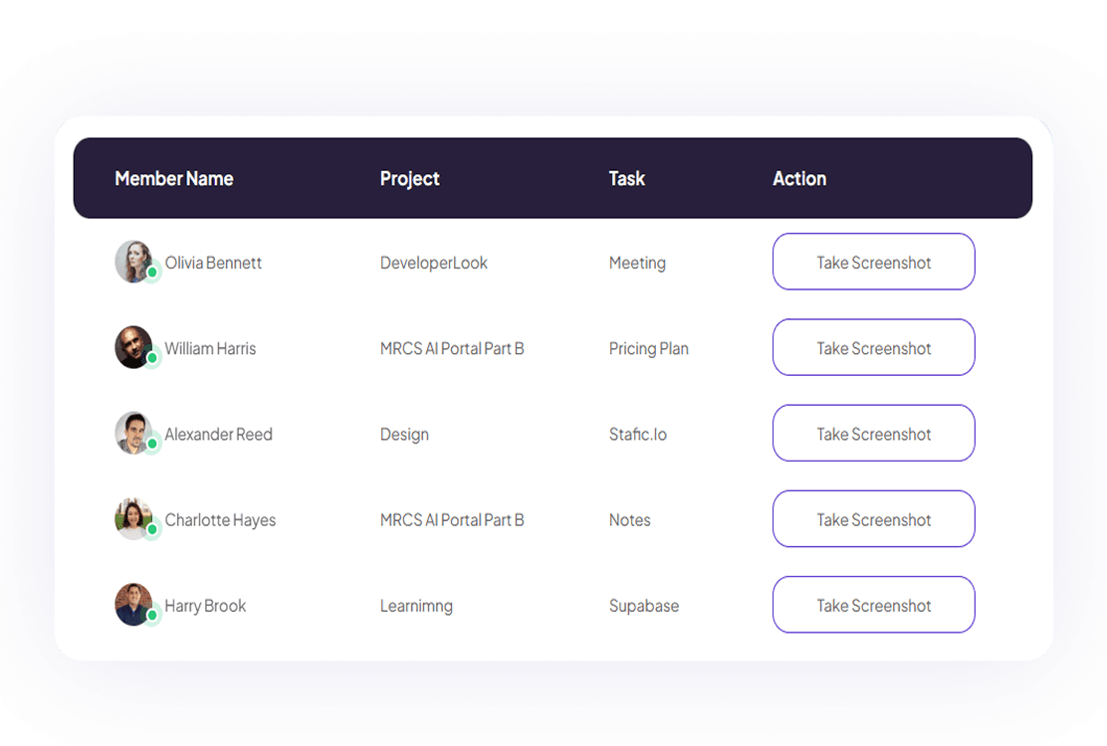This screenshot has height=746, width=1107.
Task: Click the green online status dot for Olivia Bennett
Action: pyautogui.click(x=152, y=272)
